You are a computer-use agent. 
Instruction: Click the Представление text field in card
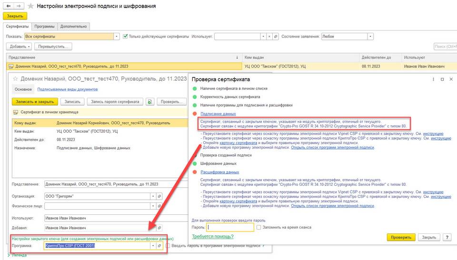click(116, 184)
